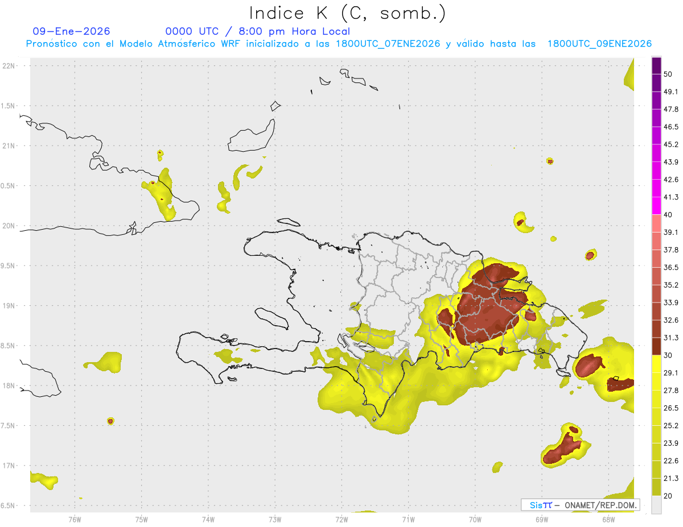
Task: Click the "45.2" color scale value
Action: (671, 144)
